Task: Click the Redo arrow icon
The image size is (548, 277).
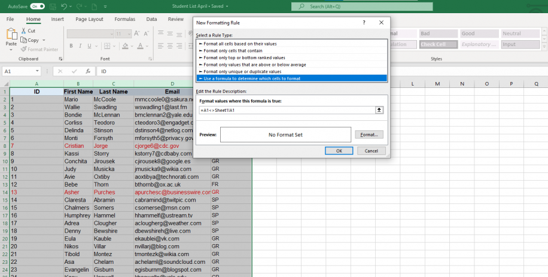Action: pos(79,7)
